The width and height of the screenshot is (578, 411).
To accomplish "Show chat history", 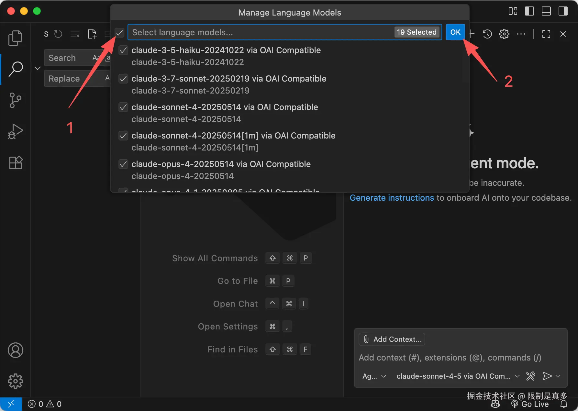I will click(x=487, y=34).
